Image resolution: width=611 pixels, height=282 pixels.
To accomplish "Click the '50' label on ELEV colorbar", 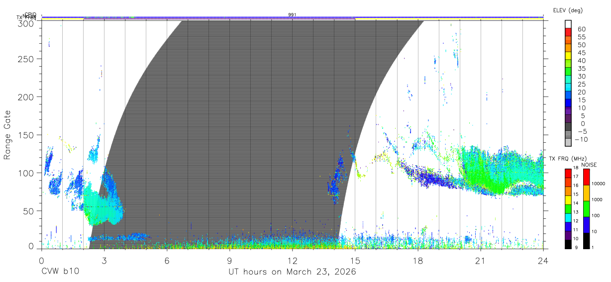I will 581,45.
